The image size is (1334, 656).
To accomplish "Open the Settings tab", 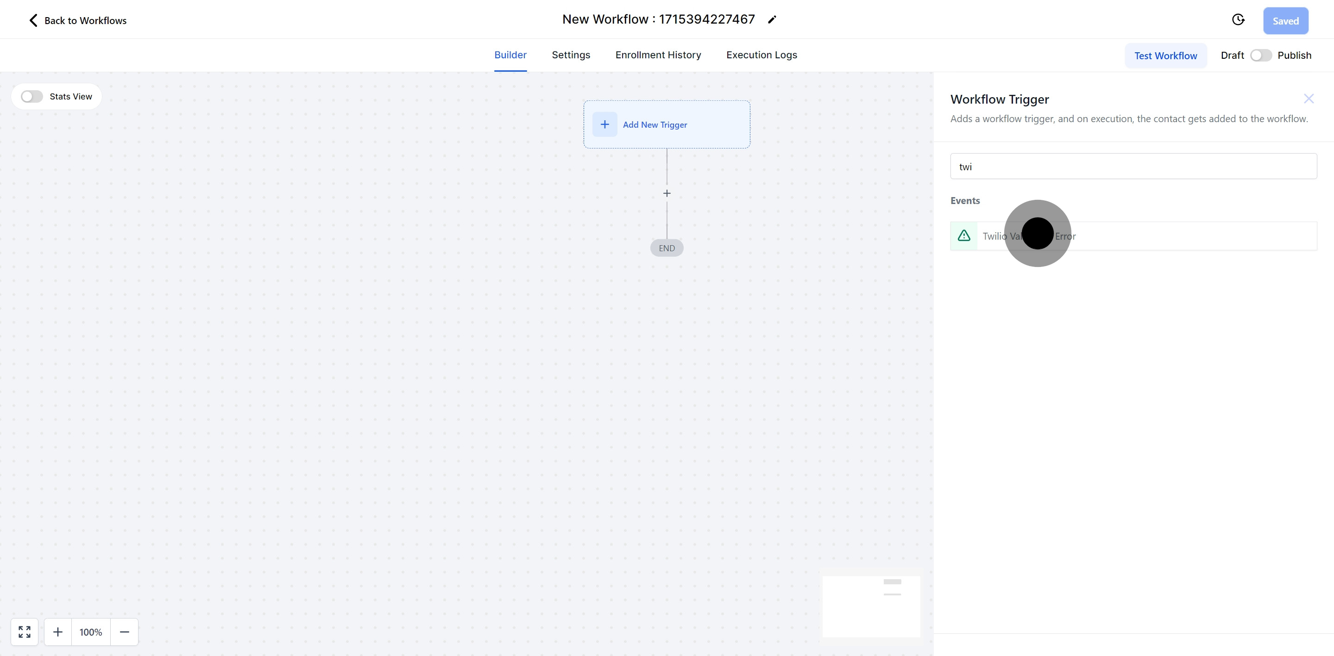I will (x=571, y=55).
